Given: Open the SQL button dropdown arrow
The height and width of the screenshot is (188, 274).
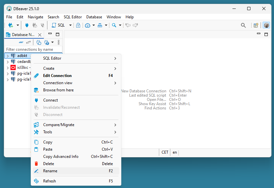Looking at the screenshot, I should tap(70, 25).
